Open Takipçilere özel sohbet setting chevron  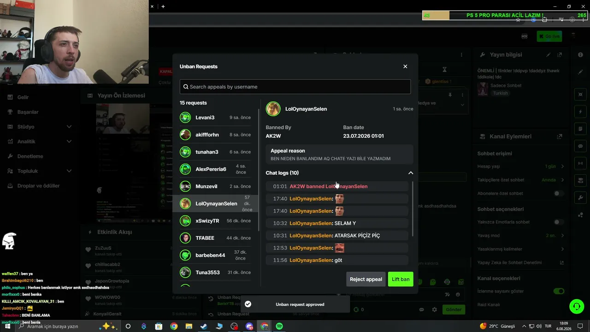tap(562, 180)
